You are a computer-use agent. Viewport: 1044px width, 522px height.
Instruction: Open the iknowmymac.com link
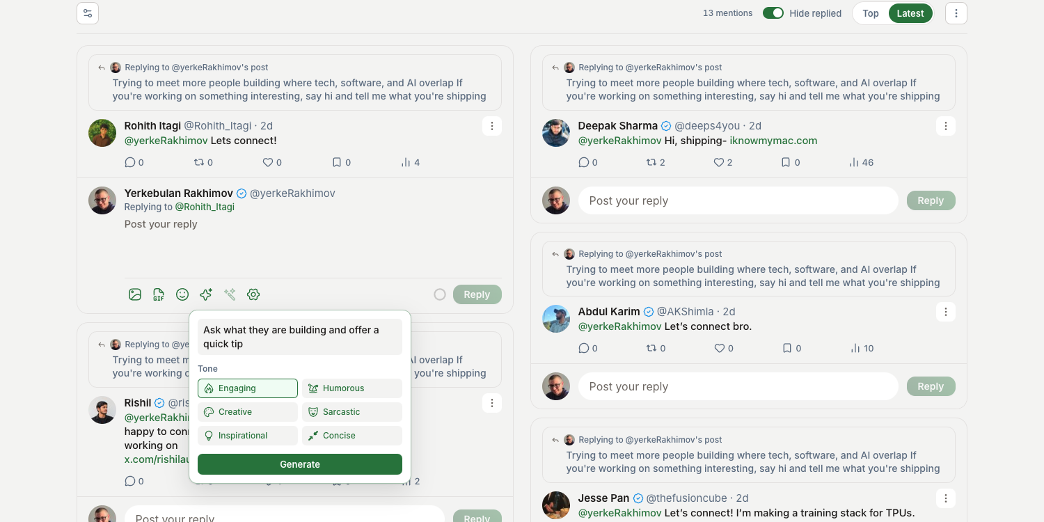[773, 141]
